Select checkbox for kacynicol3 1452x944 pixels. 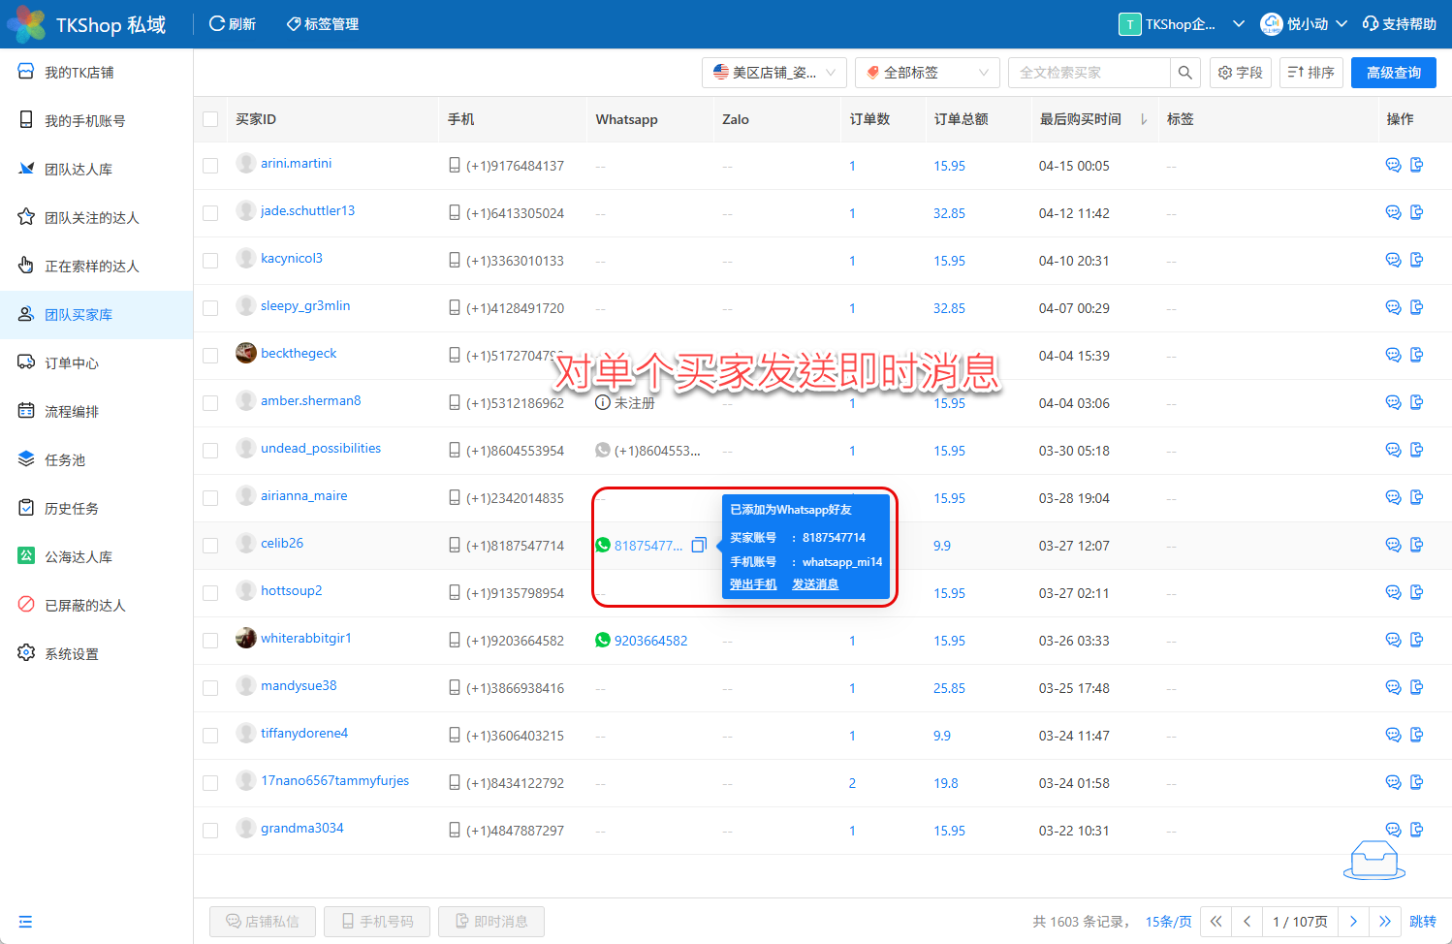210,261
